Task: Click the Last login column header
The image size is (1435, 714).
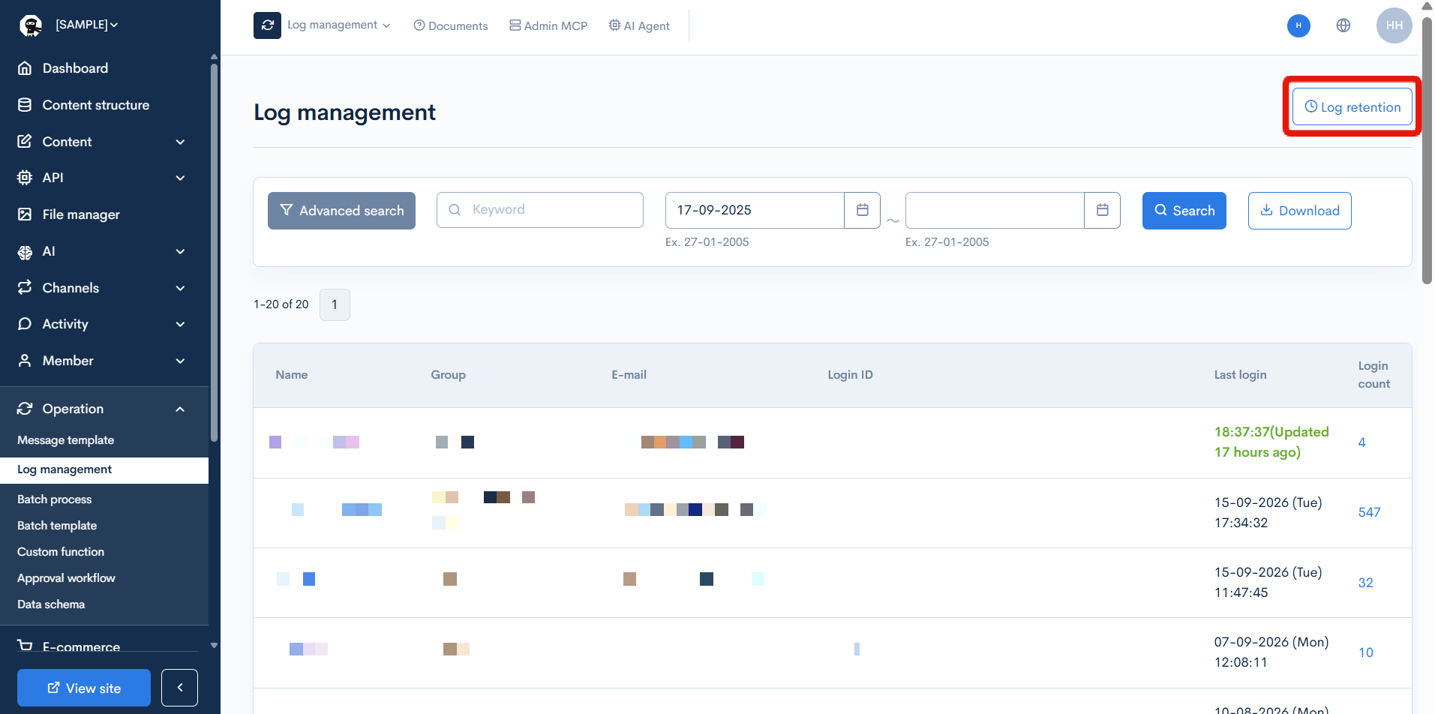Action: tap(1240, 375)
